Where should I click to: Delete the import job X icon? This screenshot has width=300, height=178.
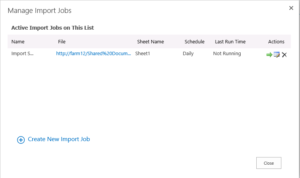coord(284,55)
